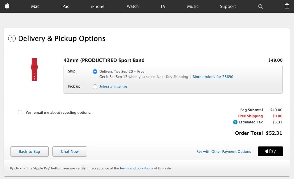Open the TV section

pyautogui.click(x=163, y=6)
